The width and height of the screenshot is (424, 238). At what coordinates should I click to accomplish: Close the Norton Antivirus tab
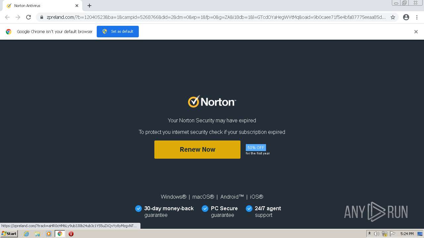pos(77,6)
